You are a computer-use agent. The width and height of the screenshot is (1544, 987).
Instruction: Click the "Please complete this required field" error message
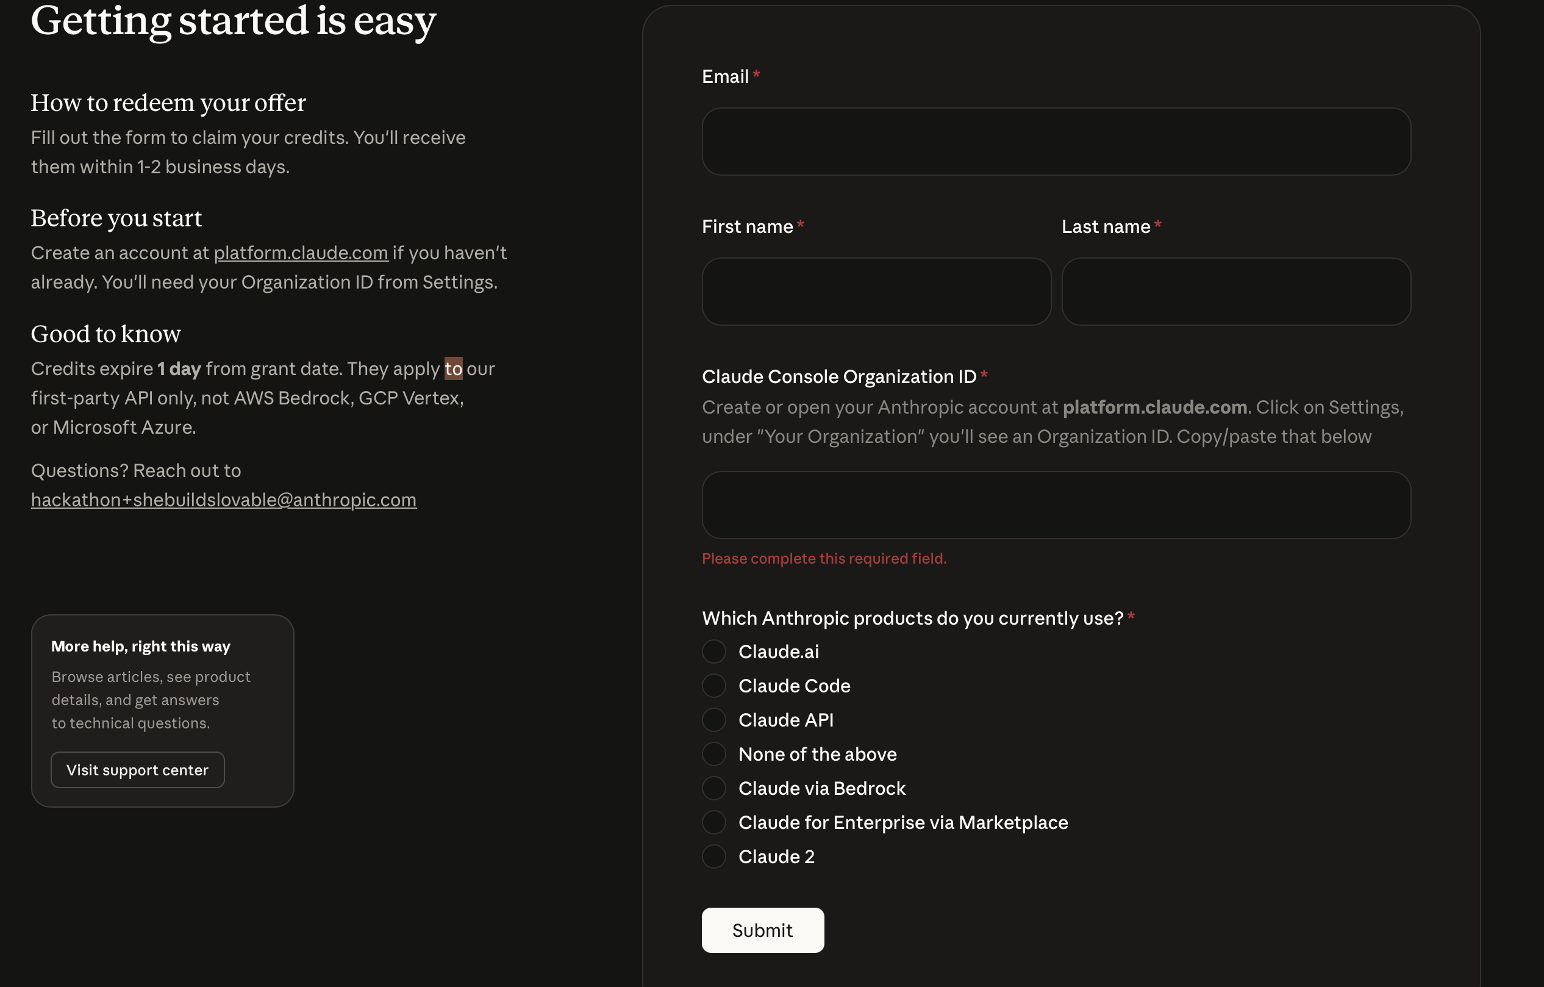click(823, 558)
